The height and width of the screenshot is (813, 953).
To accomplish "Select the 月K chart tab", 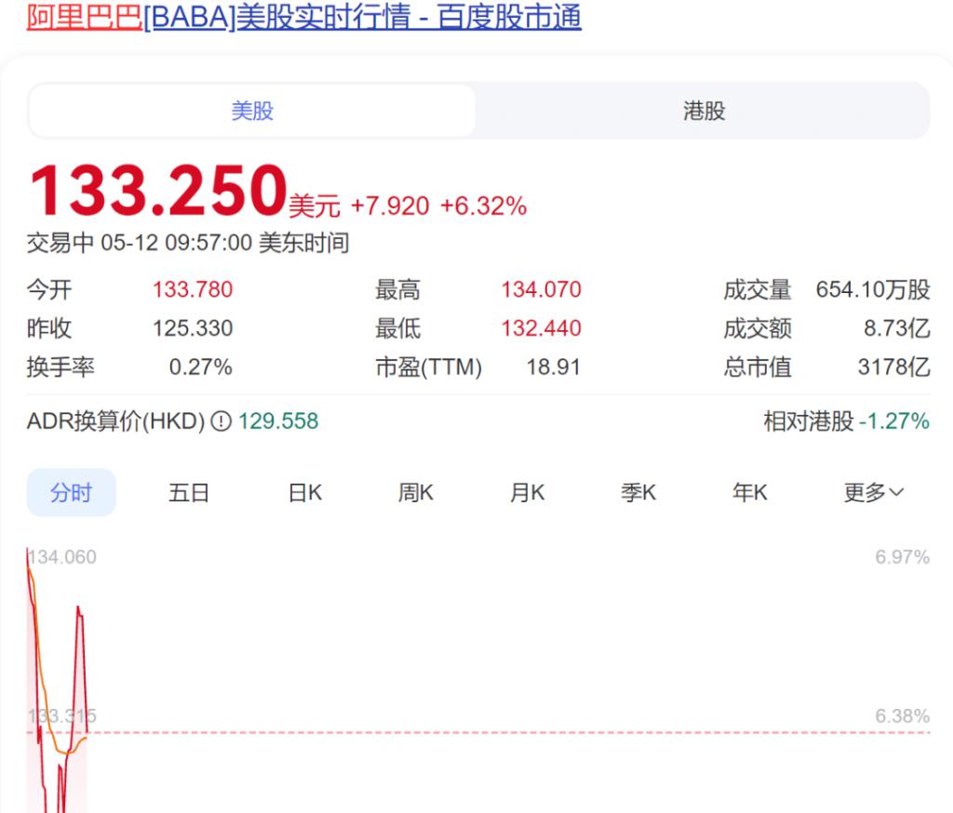I will (527, 492).
